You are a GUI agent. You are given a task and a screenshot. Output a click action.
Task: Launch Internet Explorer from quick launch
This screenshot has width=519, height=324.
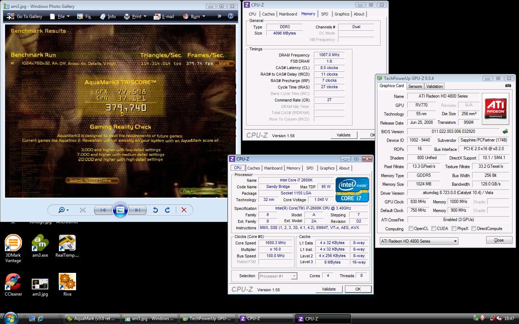tap(41, 319)
